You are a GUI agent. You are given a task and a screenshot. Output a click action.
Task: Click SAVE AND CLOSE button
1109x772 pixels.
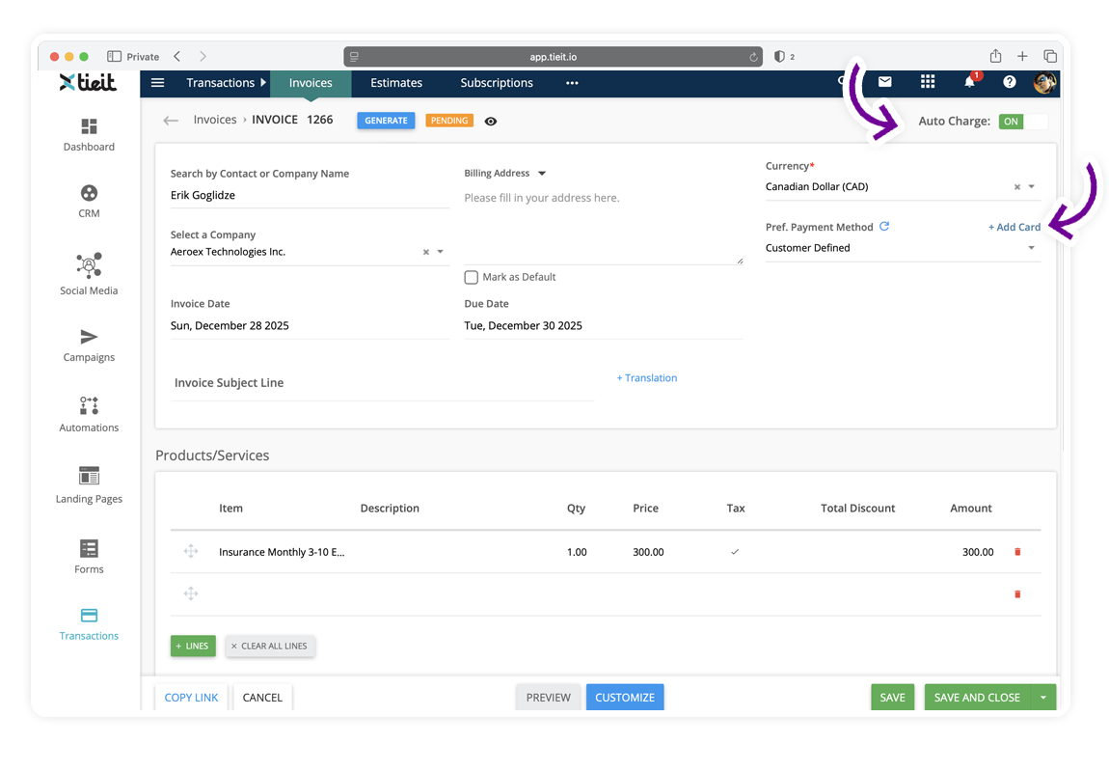click(977, 697)
